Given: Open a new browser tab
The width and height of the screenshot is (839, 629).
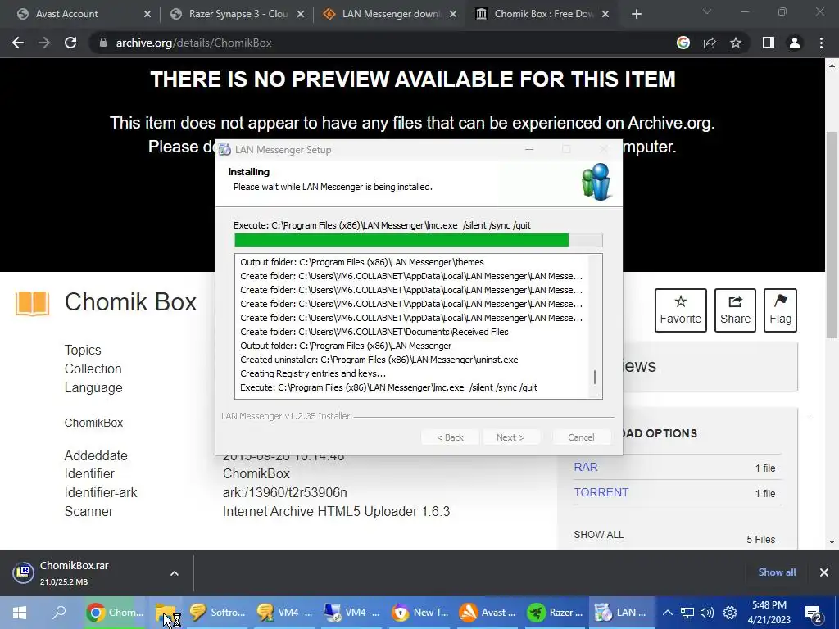Looking at the screenshot, I should pyautogui.click(x=636, y=14).
